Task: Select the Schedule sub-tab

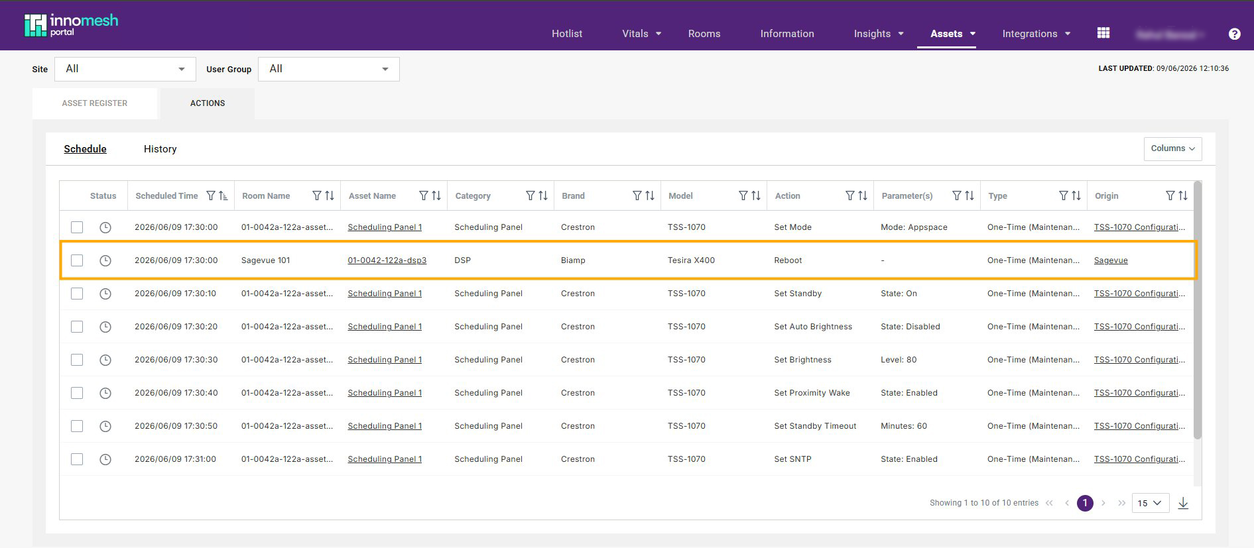Action: 85,149
